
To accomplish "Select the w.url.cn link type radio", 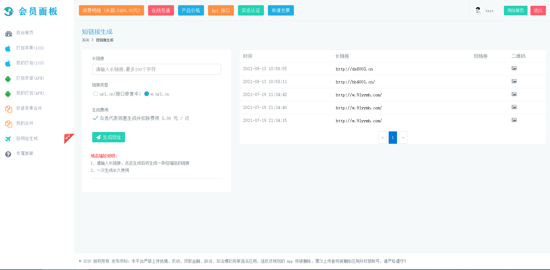I will click(x=147, y=94).
